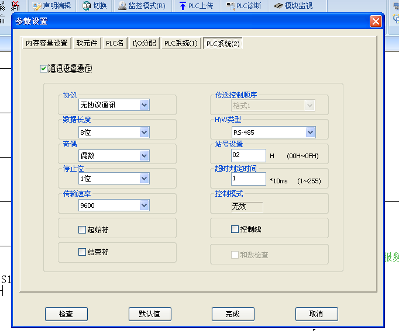The width and height of the screenshot is (399, 331).
Task: Switch to the PLC系统(1) tab
Action: [x=181, y=43]
